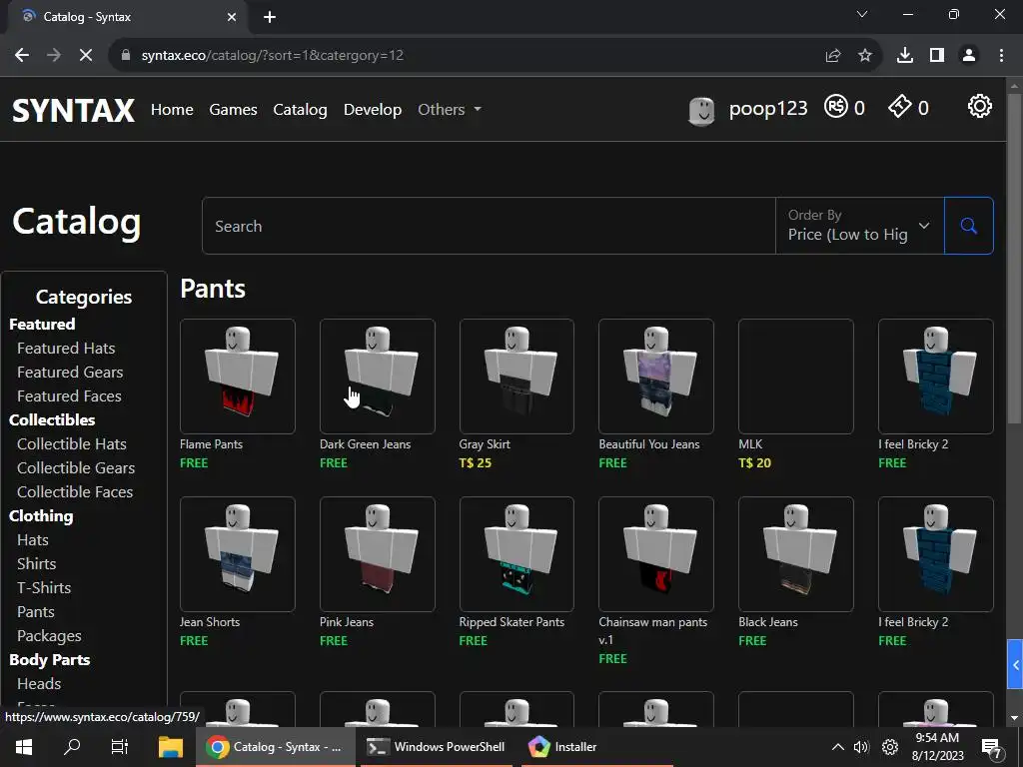
Task: Select Featured Gears category
Action: pyautogui.click(x=70, y=373)
